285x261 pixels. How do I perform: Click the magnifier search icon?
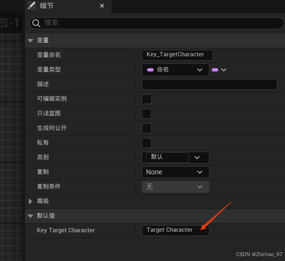pos(36,23)
